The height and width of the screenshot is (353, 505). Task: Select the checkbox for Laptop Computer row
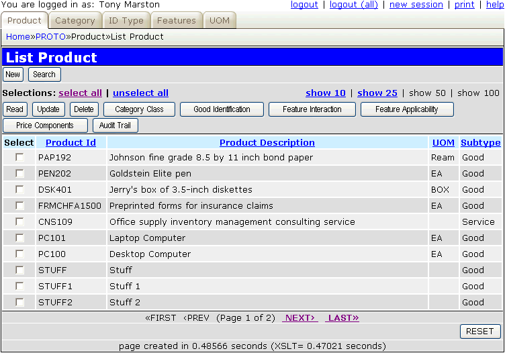(19, 238)
